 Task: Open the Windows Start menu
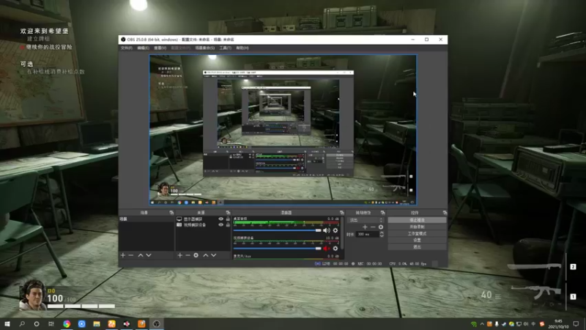point(7,323)
